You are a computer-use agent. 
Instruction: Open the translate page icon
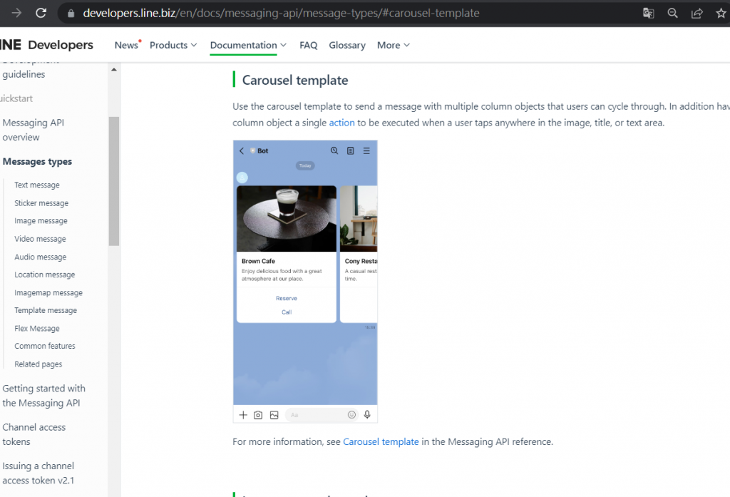pyautogui.click(x=648, y=13)
